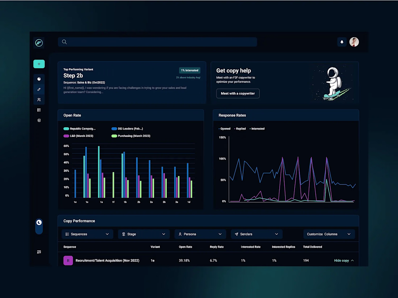Click Recruitment/Talent Acquisition (Nov 2022) sequence
The width and height of the screenshot is (398, 298).
click(x=107, y=260)
